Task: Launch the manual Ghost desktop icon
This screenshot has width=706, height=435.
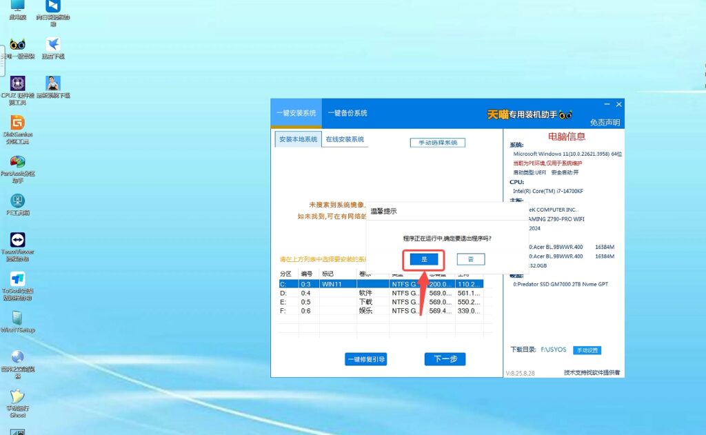Action: (x=18, y=397)
